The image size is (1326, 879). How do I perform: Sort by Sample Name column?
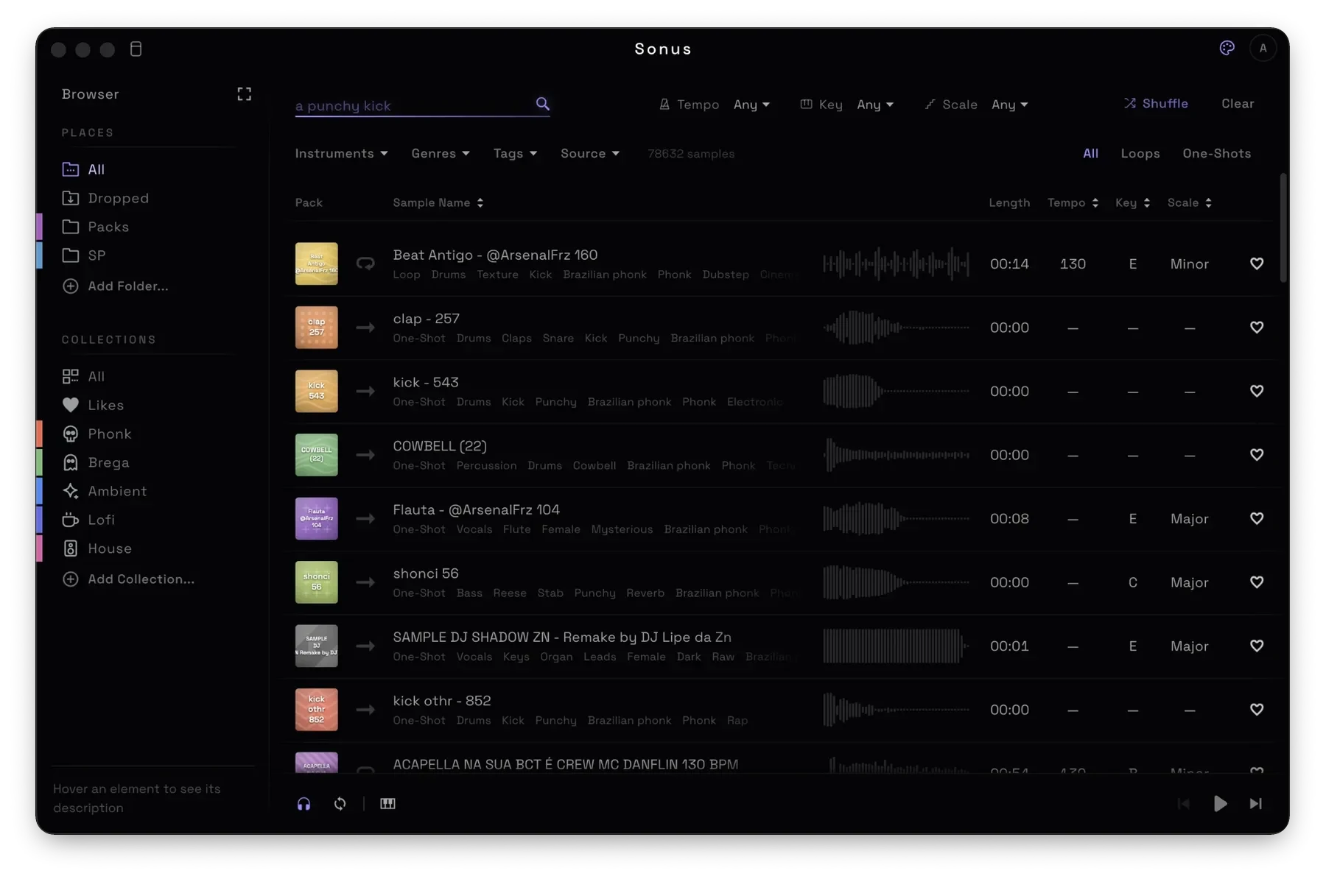tap(438, 202)
